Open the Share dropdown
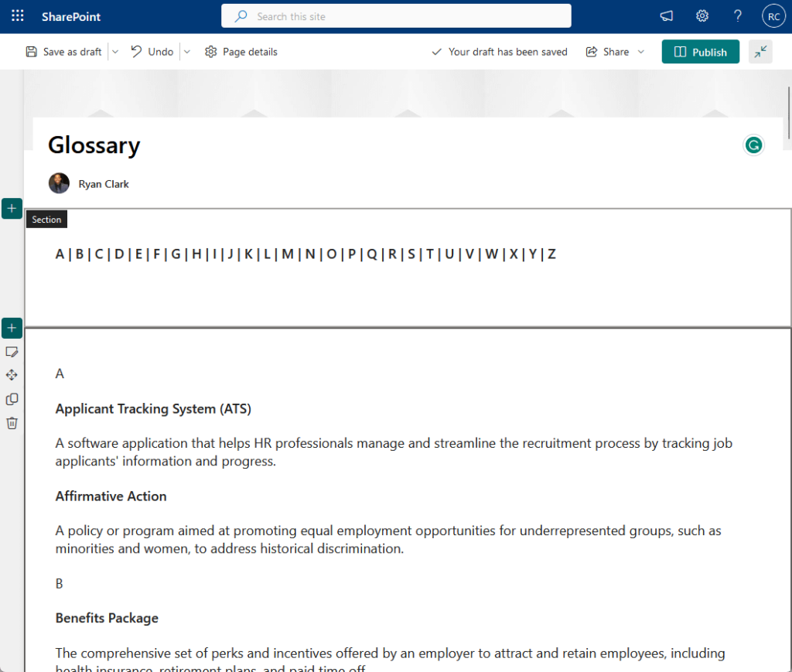The height and width of the screenshot is (672, 792). (615, 52)
